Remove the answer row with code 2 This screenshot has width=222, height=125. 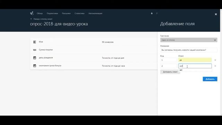(x=215, y=66)
